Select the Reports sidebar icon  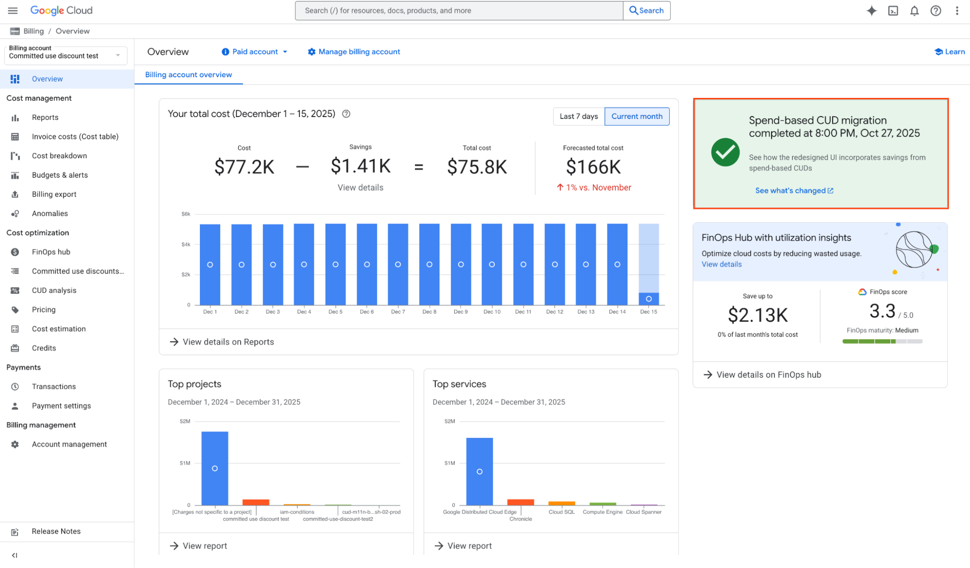point(15,117)
